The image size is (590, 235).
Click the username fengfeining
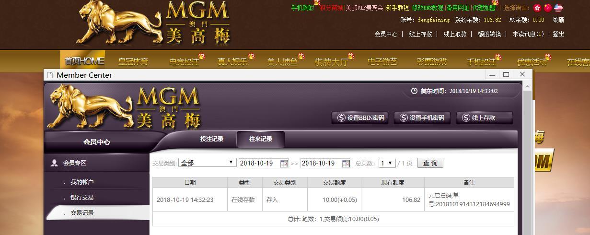tap(434, 20)
